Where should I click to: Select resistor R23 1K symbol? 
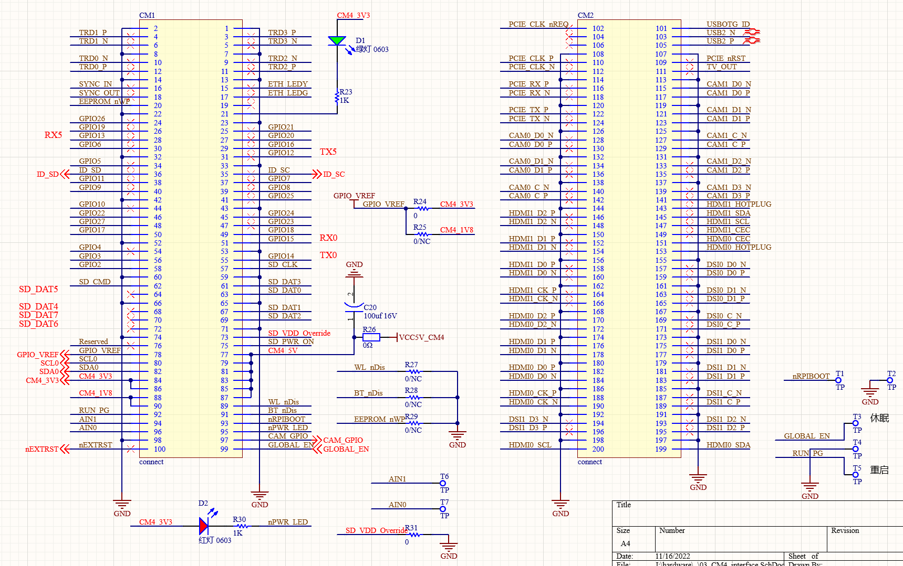337,97
